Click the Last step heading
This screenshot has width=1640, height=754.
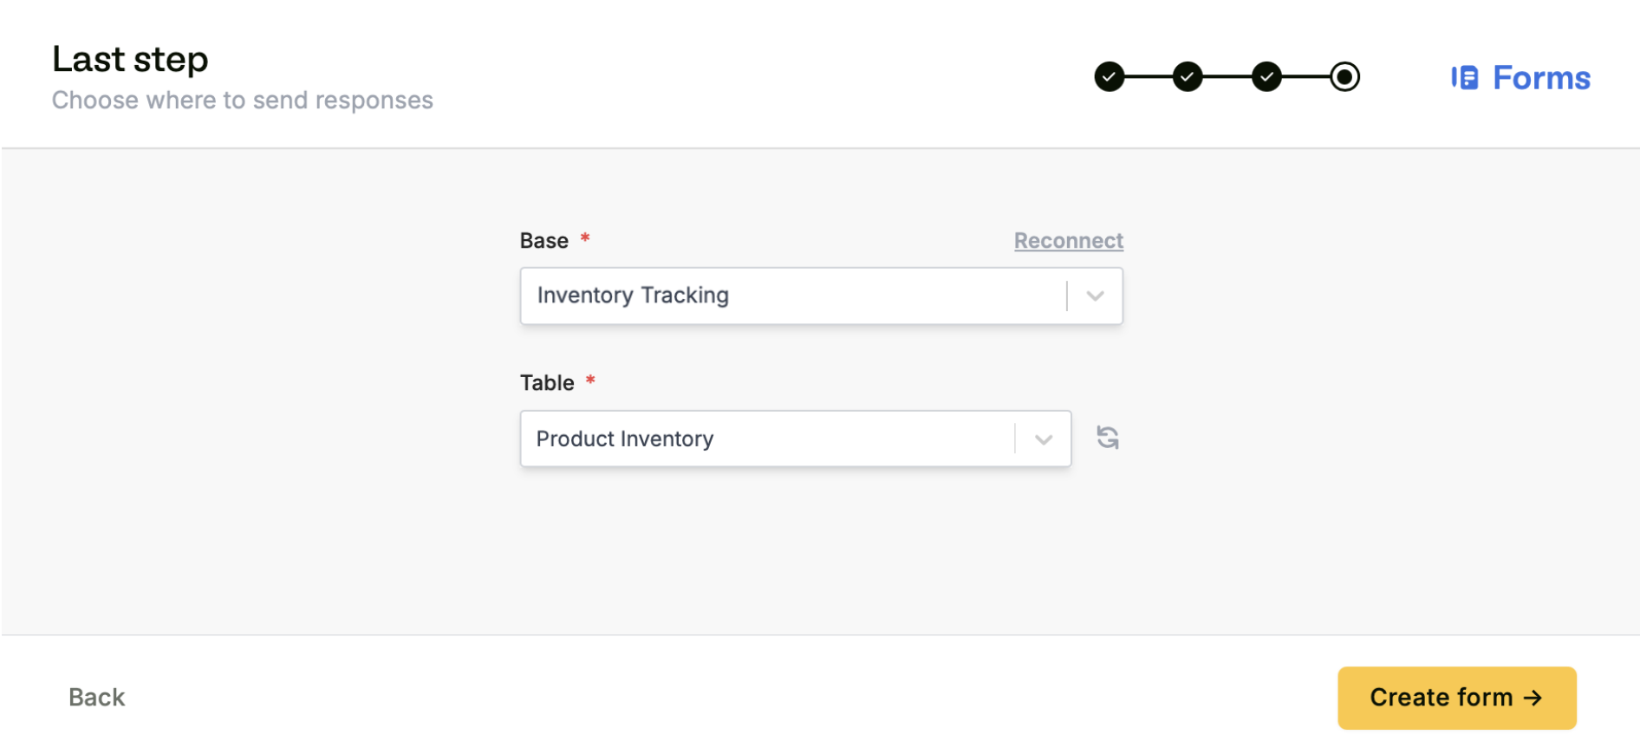130,59
